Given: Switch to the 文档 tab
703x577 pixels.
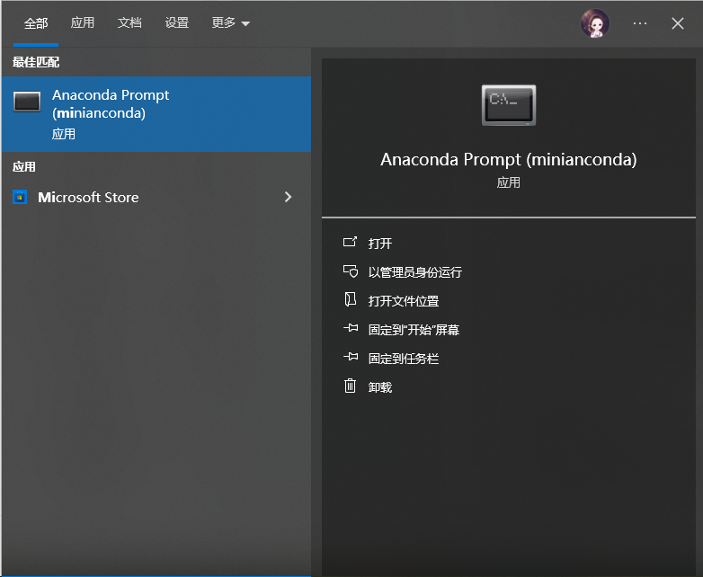Looking at the screenshot, I should tap(129, 22).
